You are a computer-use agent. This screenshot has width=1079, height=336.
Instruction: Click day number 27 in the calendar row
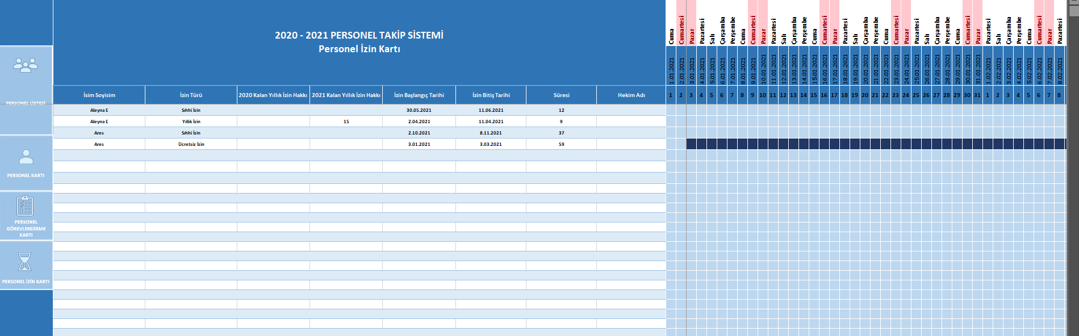(936, 95)
